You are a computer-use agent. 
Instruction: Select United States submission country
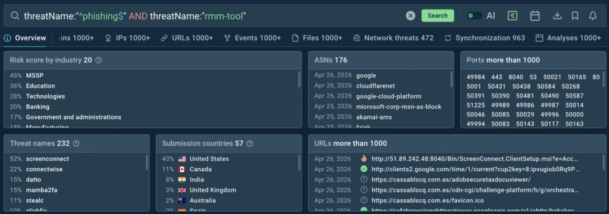click(209, 159)
